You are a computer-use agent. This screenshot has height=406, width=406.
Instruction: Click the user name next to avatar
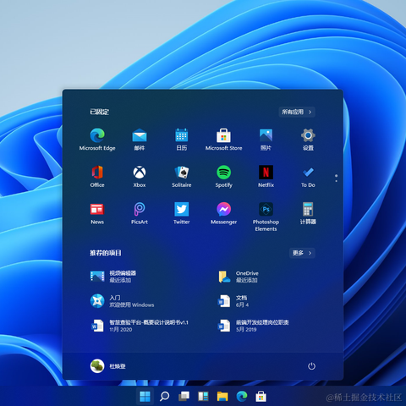(x=118, y=366)
